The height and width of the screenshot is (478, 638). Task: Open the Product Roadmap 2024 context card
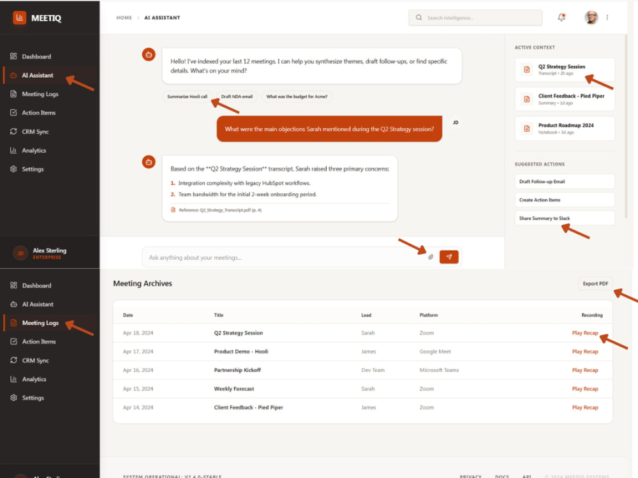point(565,128)
